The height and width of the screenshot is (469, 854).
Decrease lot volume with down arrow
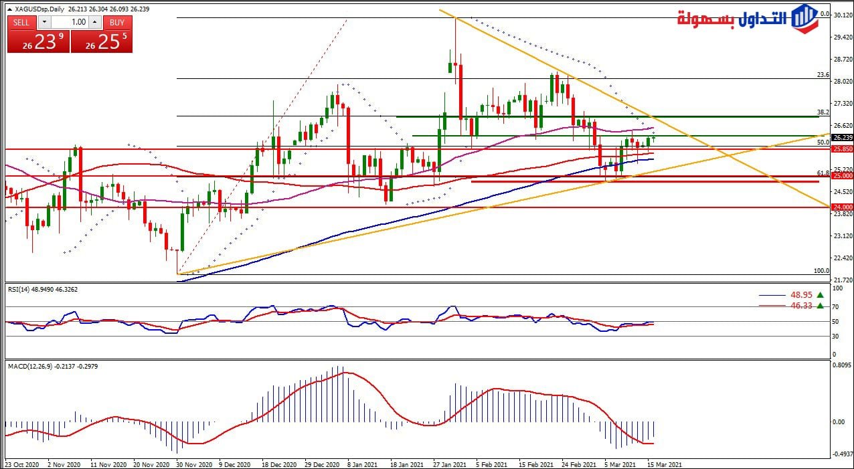pyautogui.click(x=44, y=21)
